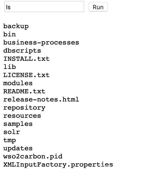Click README.txt in the listing
The height and width of the screenshot is (172, 159).
24,91
